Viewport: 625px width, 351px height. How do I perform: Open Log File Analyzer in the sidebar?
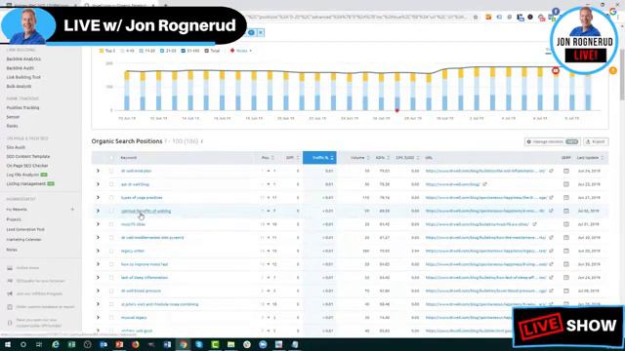(22, 175)
